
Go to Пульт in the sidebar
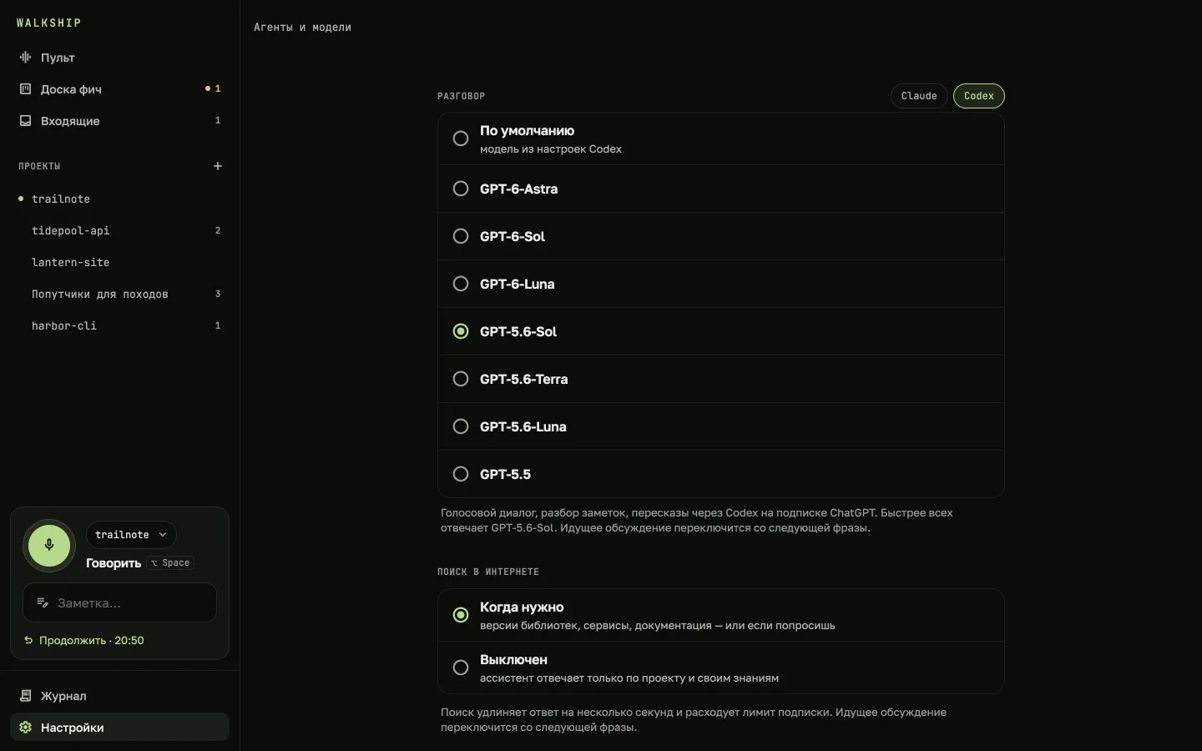point(119,58)
